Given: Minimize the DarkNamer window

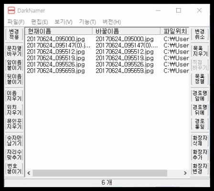Looking at the screenshot, I should (x=158, y=11).
